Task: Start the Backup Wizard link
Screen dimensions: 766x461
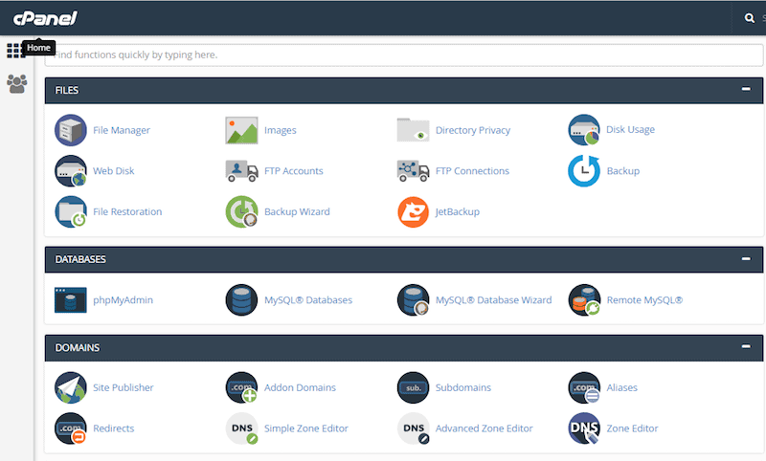Action: point(297,211)
